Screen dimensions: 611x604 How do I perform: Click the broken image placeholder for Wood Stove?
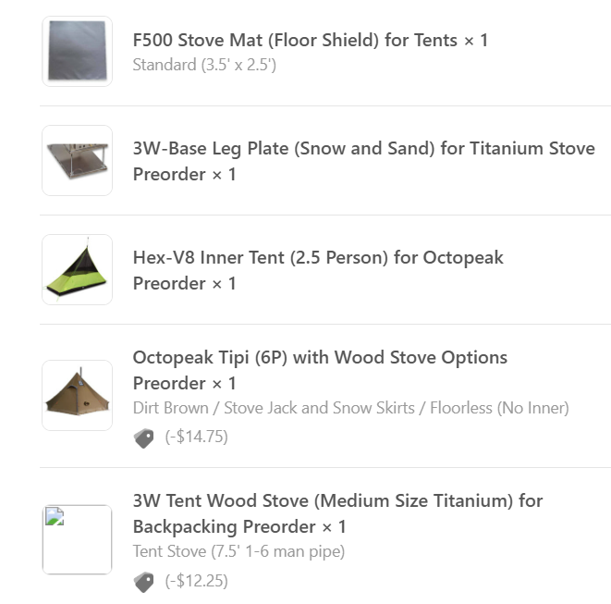pyautogui.click(x=77, y=539)
